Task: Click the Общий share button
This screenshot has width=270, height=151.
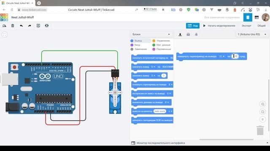Action: [x=262, y=26]
